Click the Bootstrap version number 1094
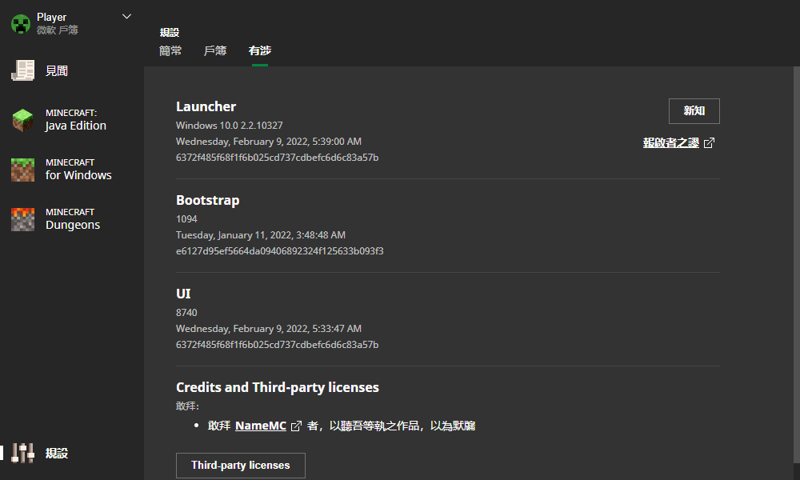The width and height of the screenshot is (800, 480). pyautogui.click(x=186, y=219)
